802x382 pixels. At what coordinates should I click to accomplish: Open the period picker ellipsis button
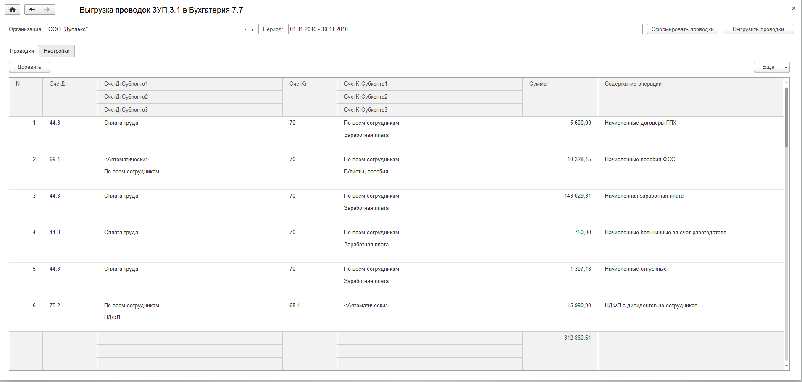click(638, 29)
